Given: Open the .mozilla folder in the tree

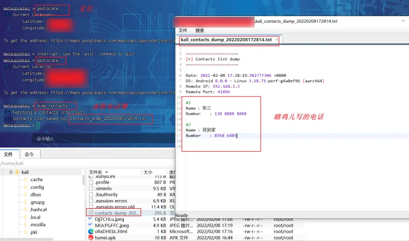Looking at the screenshot, I should (38, 224).
